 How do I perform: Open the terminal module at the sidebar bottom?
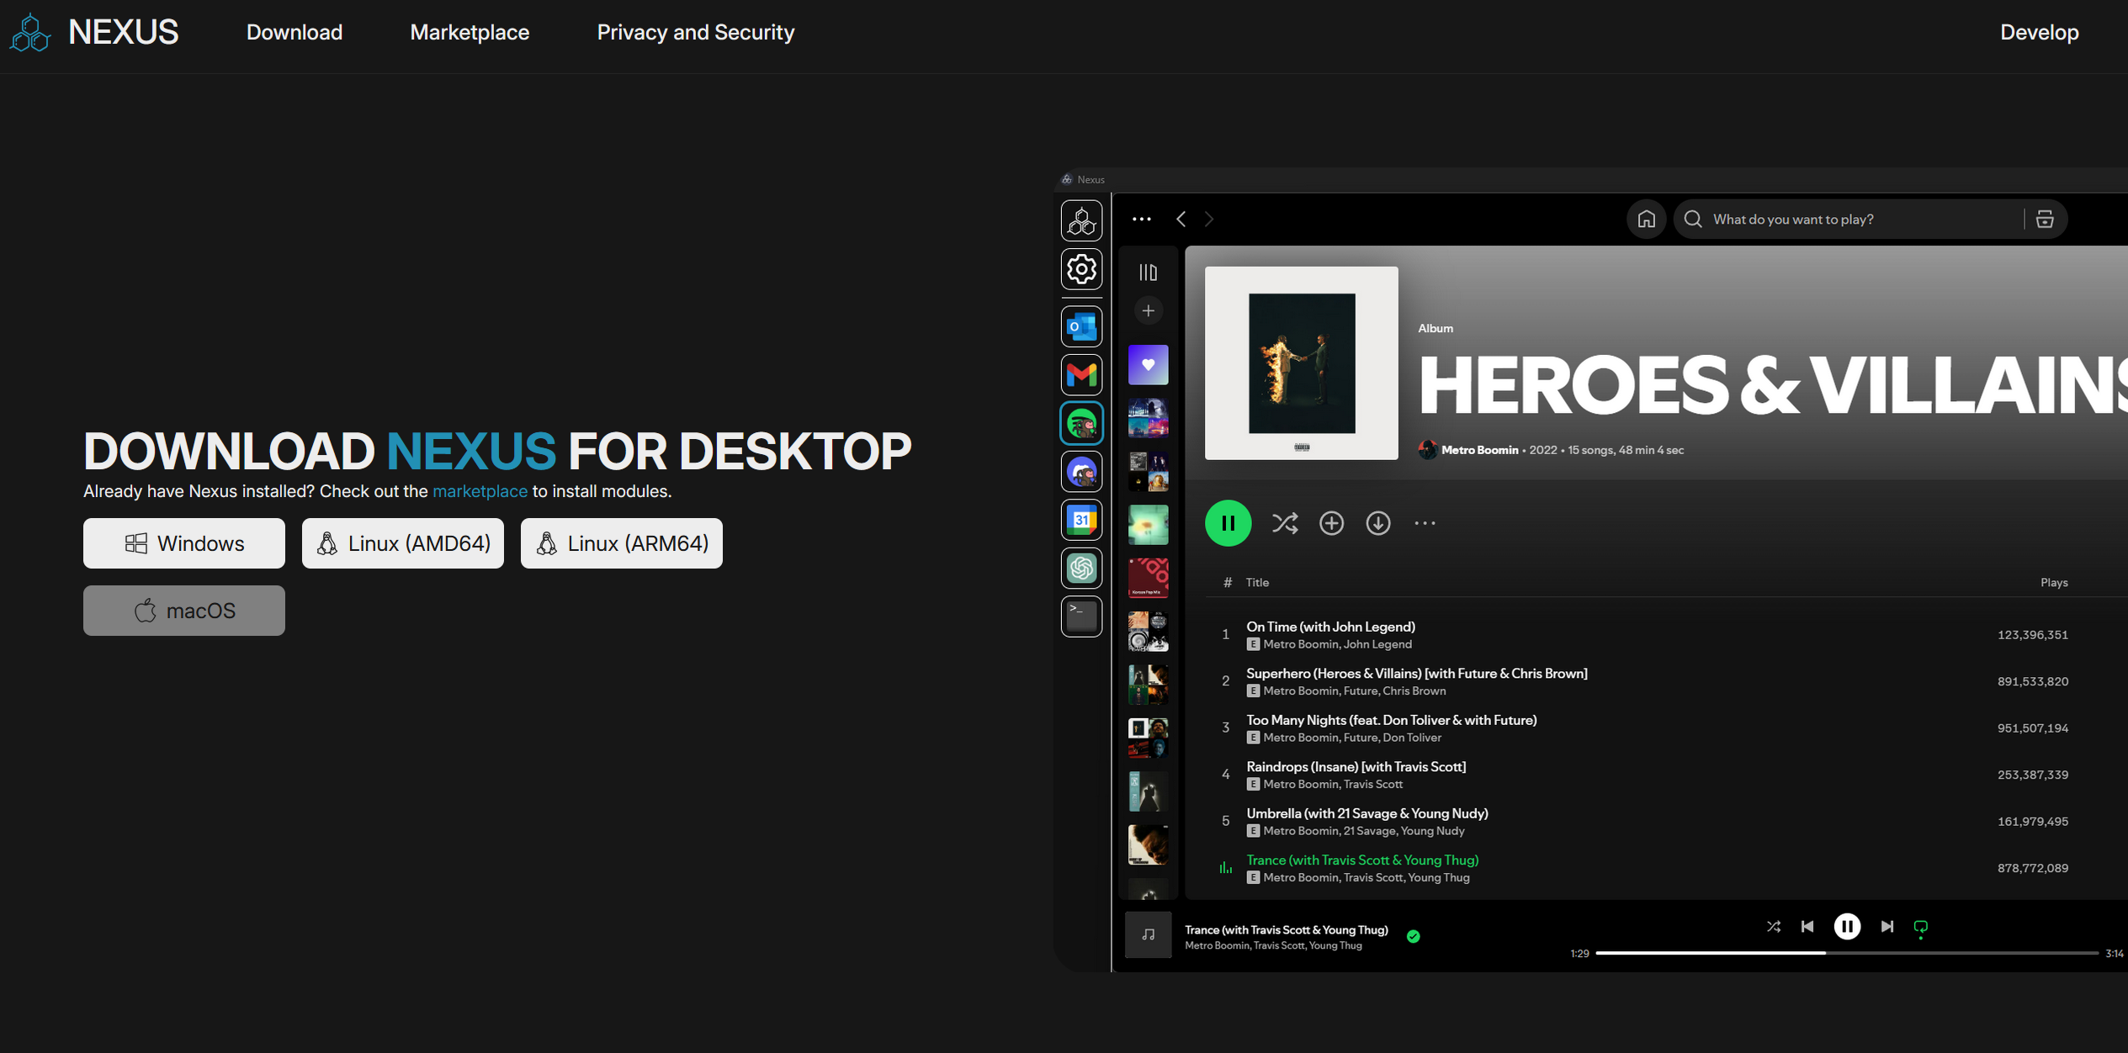point(1081,616)
